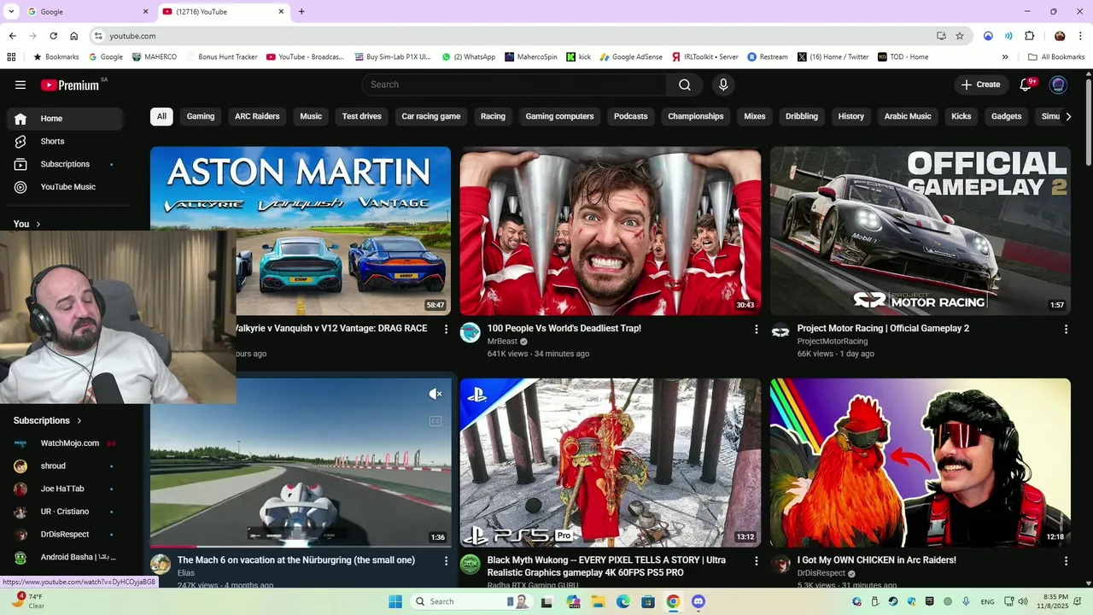Open the All Bookmarks folder
This screenshot has width=1093, height=615.
(1056, 57)
